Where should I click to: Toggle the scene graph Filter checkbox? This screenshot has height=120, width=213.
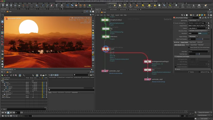(x=2, y=109)
